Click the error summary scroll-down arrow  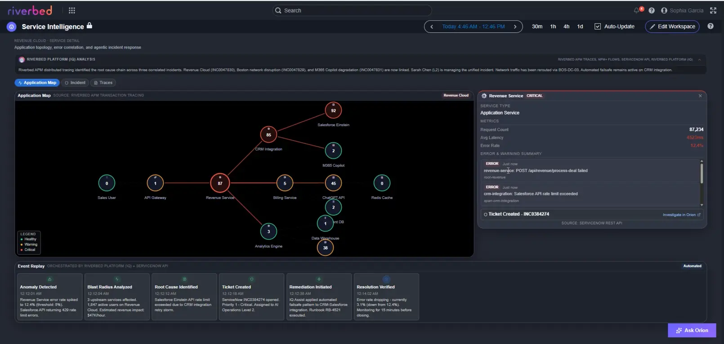click(x=702, y=205)
